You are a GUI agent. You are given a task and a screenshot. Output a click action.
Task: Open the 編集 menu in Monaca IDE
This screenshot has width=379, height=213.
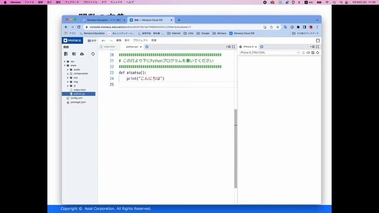pyautogui.click(x=118, y=40)
